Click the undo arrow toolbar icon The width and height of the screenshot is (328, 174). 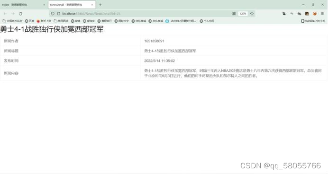(x=292, y=14)
